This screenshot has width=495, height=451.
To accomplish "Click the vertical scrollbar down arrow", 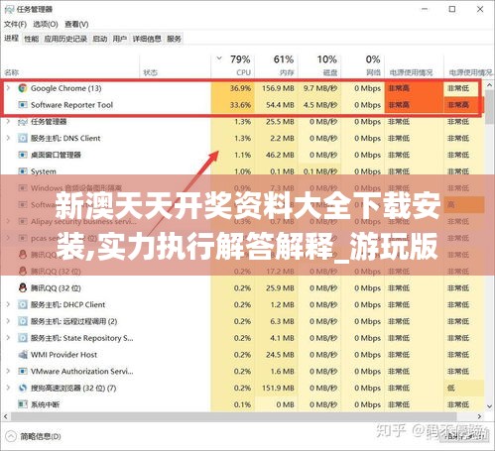I will click(490, 406).
